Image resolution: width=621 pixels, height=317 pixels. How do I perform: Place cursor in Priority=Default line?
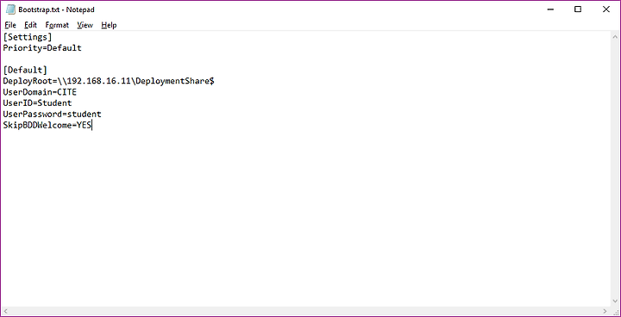coord(42,48)
